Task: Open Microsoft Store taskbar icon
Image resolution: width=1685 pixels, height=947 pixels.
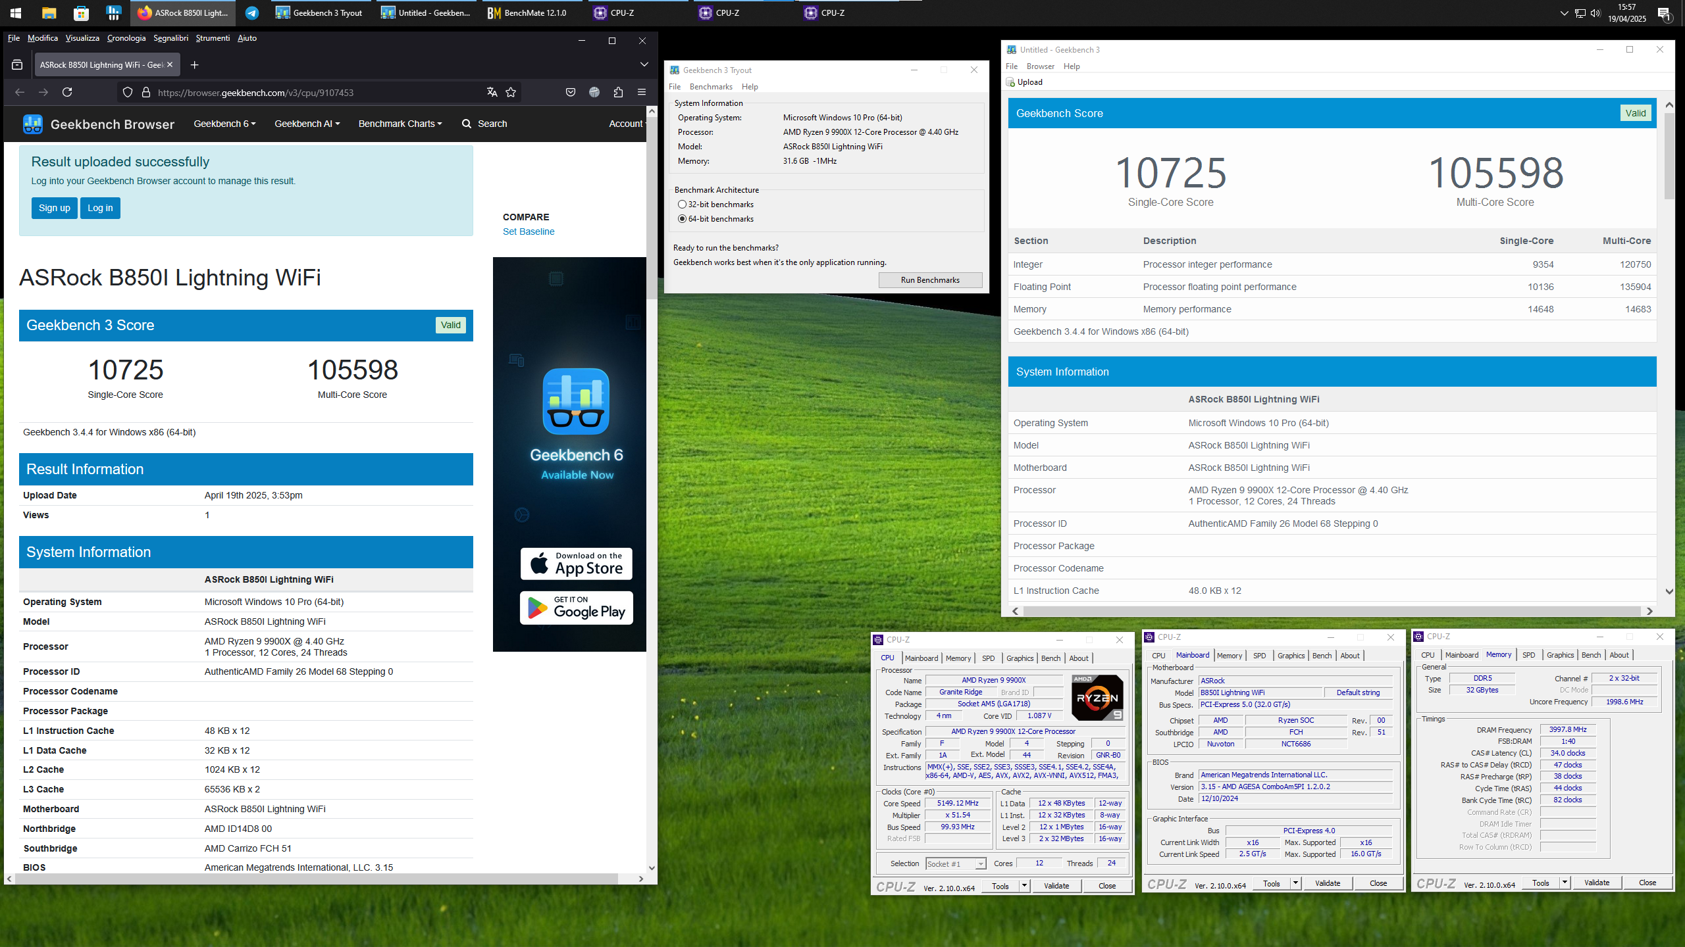Action: pos(81,12)
